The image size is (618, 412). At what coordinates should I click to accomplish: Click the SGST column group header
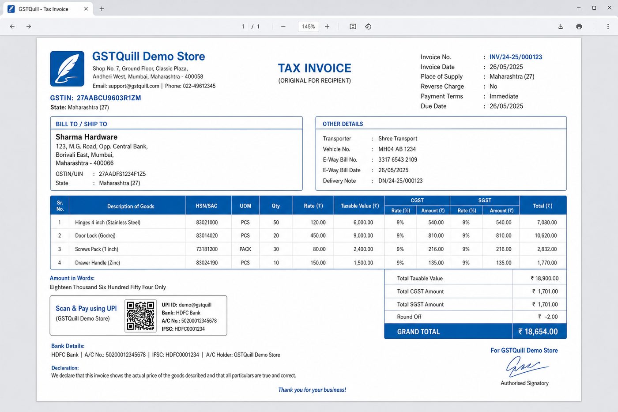(485, 200)
